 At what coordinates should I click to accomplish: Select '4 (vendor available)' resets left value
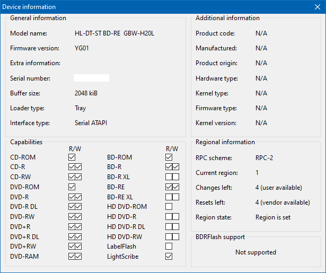283,202
